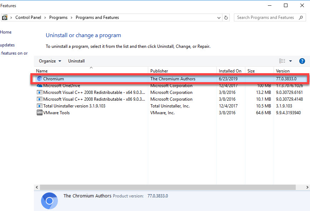Click Total Uninstaller, Inc. publisher cell
Viewport: 310px width, 211px height.
[x=170, y=106]
